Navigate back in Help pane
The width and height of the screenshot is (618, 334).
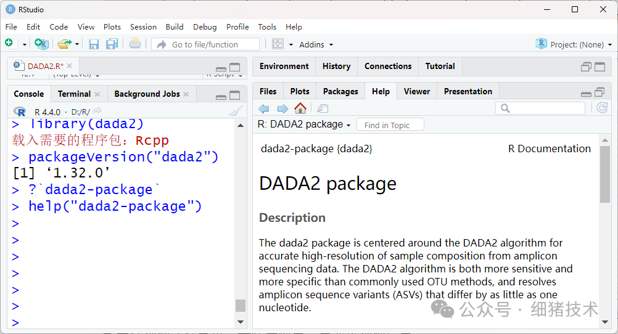(264, 108)
